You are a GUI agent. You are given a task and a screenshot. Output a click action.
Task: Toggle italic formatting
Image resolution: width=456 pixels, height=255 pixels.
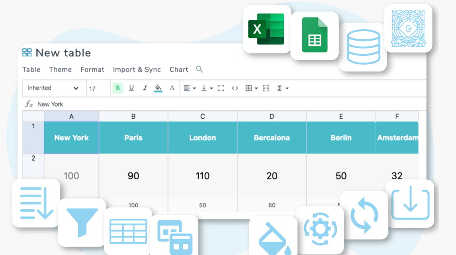[145, 88]
